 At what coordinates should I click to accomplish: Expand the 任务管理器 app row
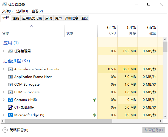[x=4, y=51]
